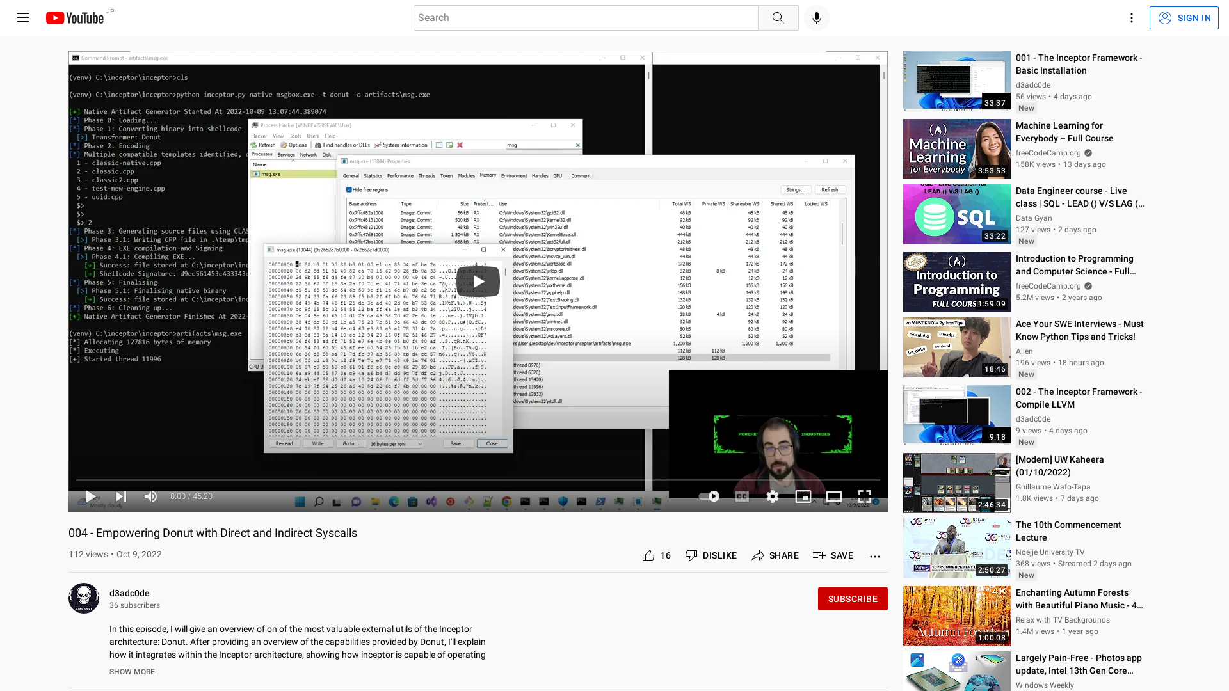Click the thumbs-up Like icon
The width and height of the screenshot is (1229, 691).
click(x=648, y=555)
